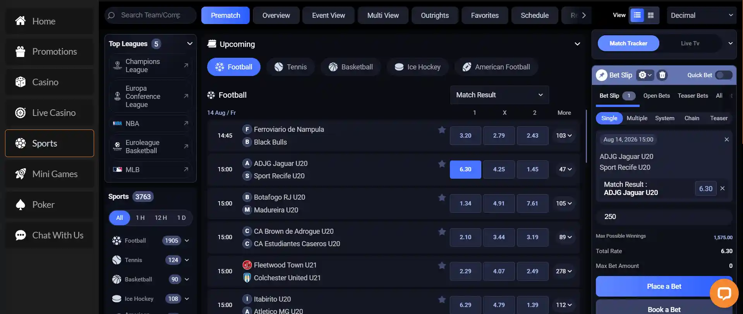Open Champions League external link arrow
This screenshot has height=314, width=743.
click(x=186, y=66)
